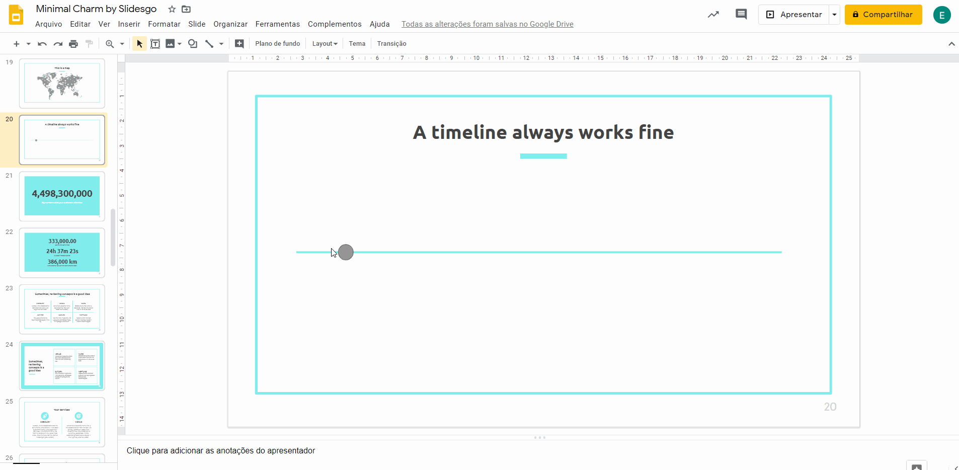Viewport: 959px width, 470px height.
Task: Add a comment with the toolbar icon
Action: [239, 44]
